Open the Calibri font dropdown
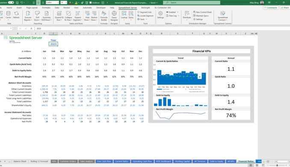The image size is (290, 167). click(52, 3)
